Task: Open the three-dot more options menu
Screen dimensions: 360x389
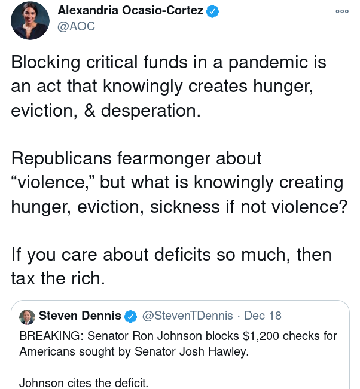Action: (x=342, y=11)
